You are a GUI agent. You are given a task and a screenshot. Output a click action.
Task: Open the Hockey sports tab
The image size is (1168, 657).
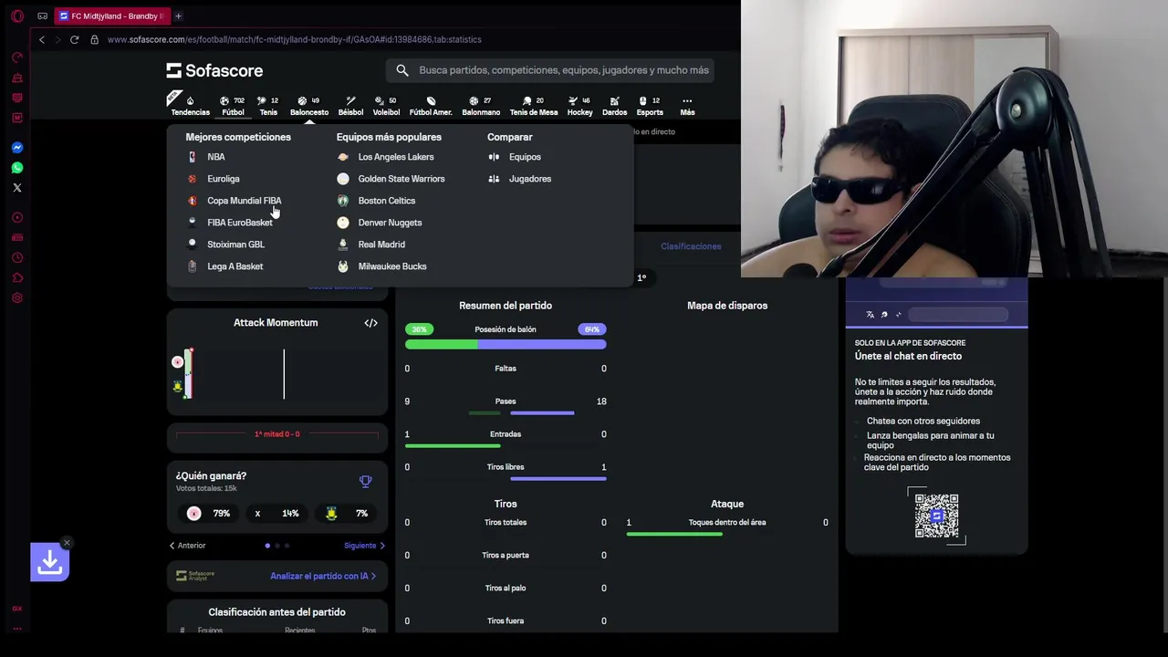pos(579,106)
